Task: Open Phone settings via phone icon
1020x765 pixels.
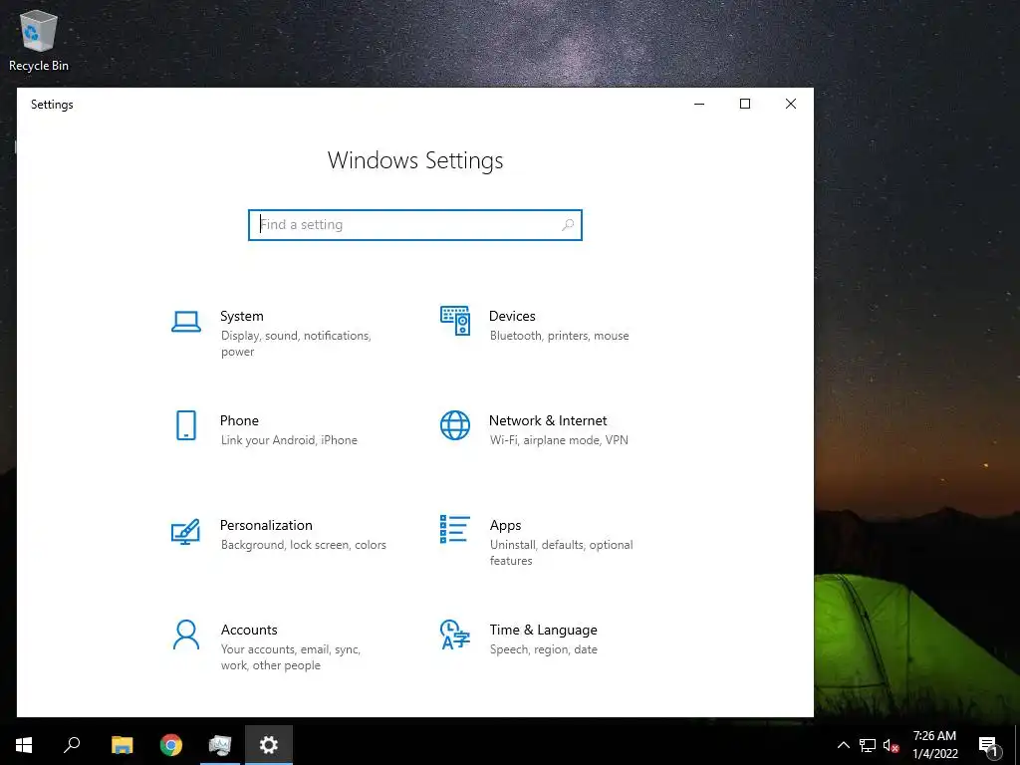Action: 186,425
